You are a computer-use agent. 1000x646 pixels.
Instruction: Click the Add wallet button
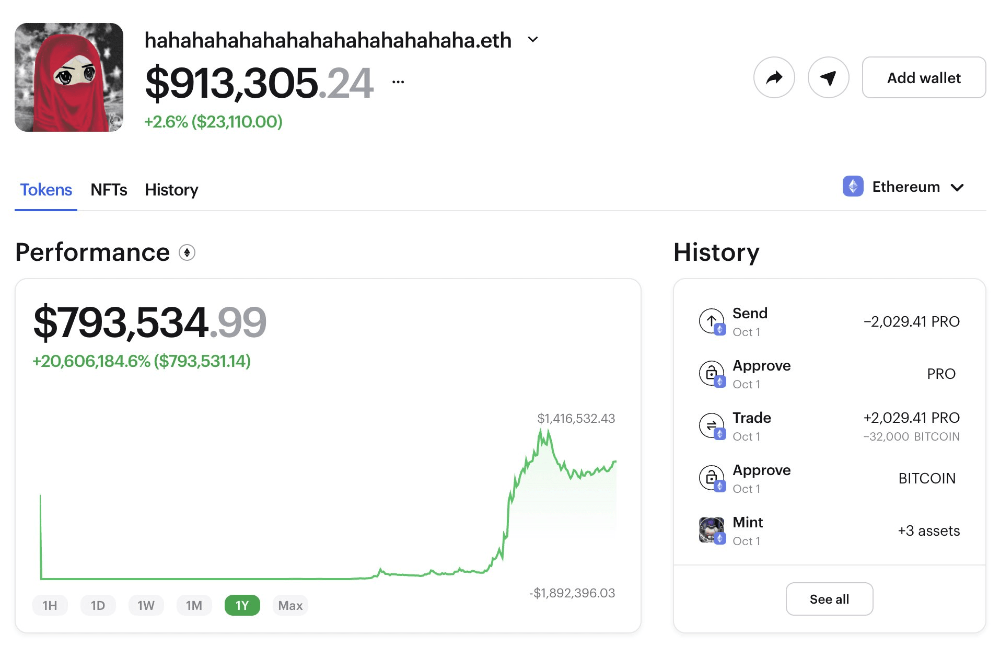(924, 77)
